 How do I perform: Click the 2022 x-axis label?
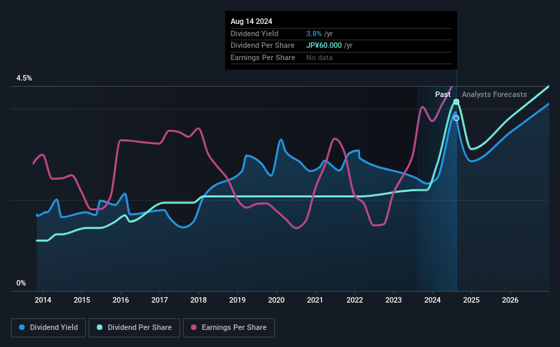(x=355, y=300)
